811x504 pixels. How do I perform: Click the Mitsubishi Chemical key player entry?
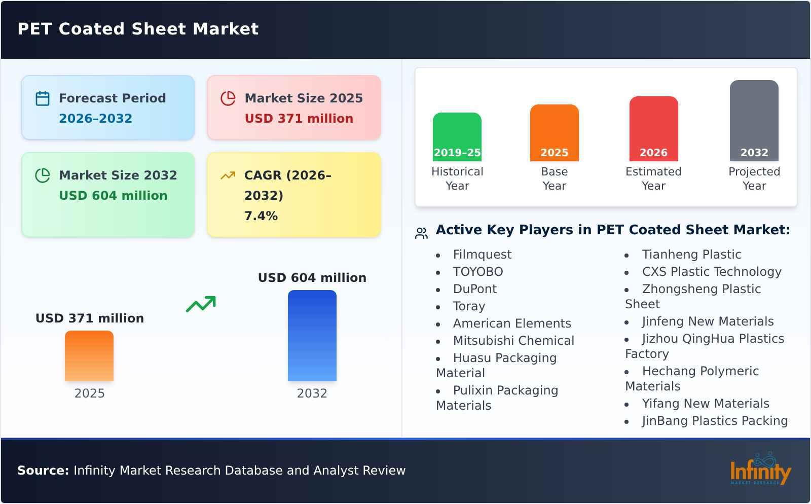pyautogui.click(x=513, y=340)
